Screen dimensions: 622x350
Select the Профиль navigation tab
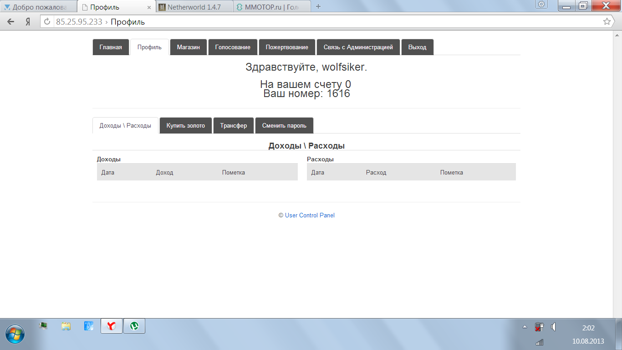click(149, 47)
